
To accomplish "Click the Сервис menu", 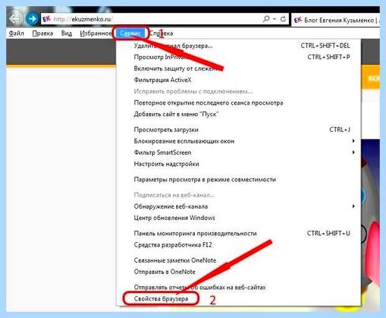I will click(x=131, y=33).
